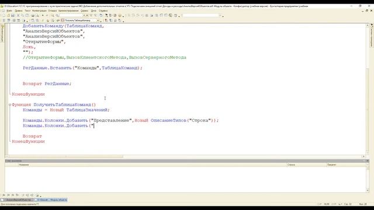Open the bottom panel toolbar overflow arrow

click(40, 196)
